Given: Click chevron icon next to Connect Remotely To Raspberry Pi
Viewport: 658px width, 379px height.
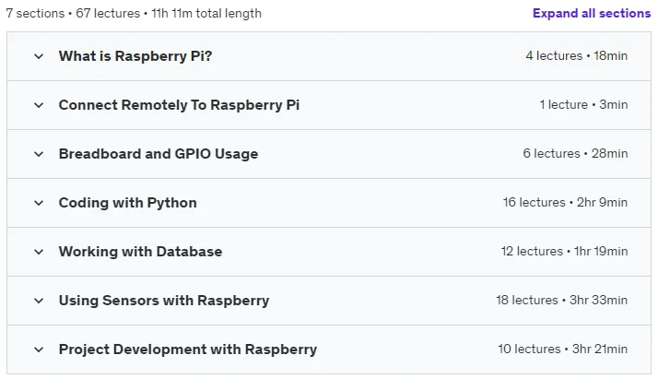Looking at the screenshot, I should pos(39,105).
